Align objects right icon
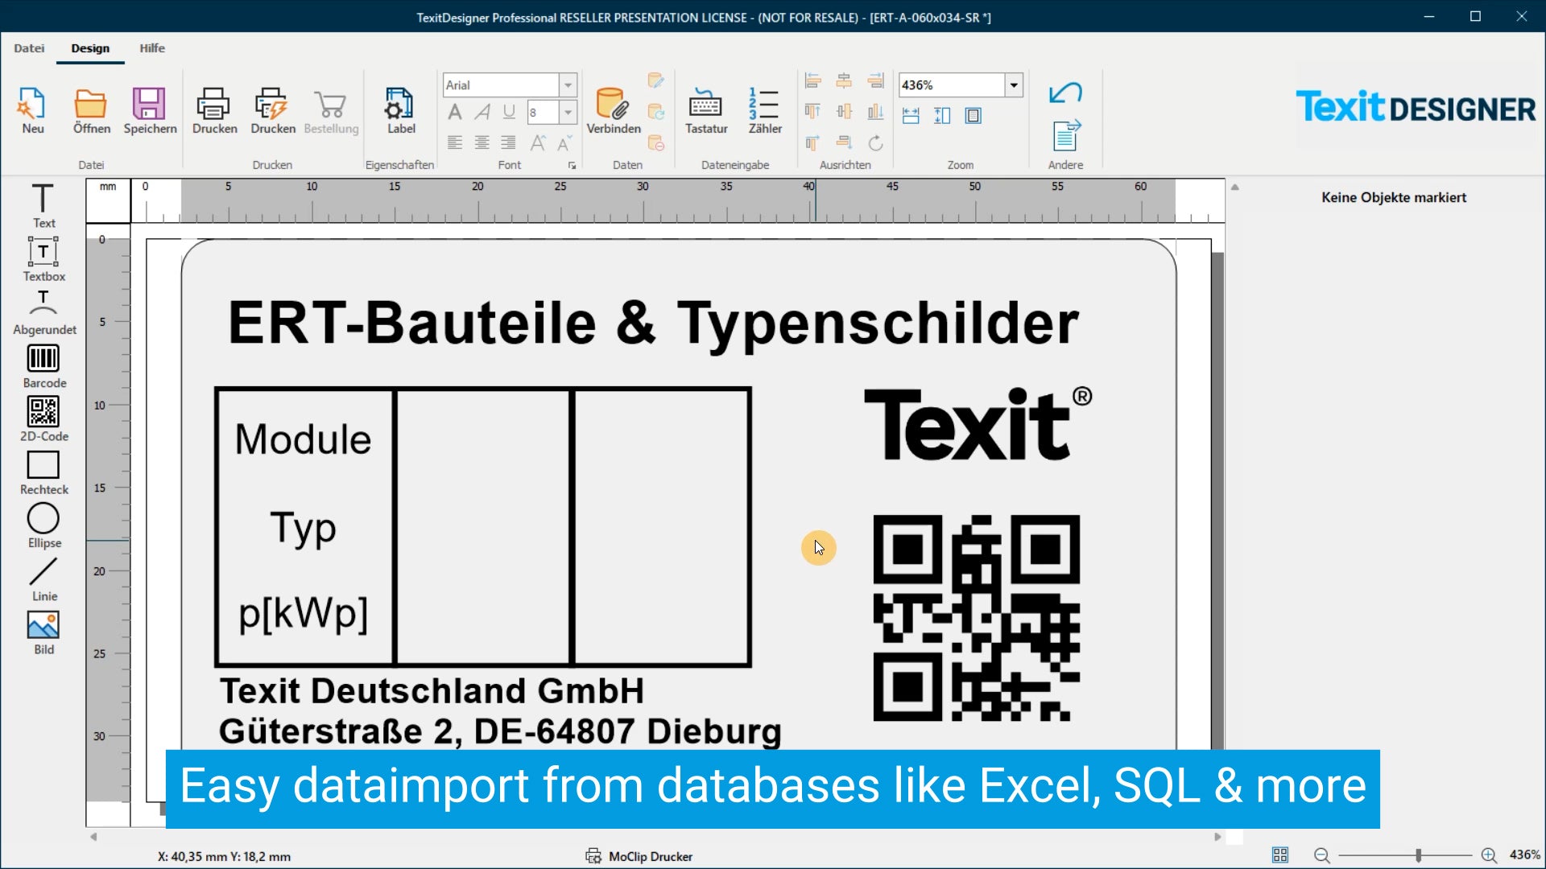Viewport: 1546px width, 869px height. coord(875,80)
